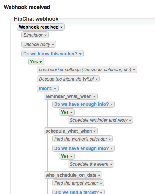
Task: Open 'Load worker settings' step dropdown
Action: (87, 70)
